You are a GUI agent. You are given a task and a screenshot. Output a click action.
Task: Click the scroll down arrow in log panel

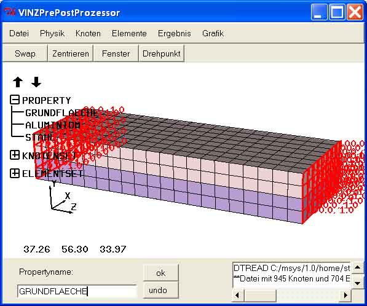[357, 283]
